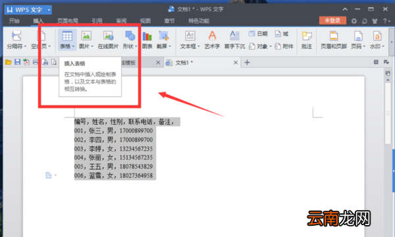The width and height of the screenshot is (395, 237).
Task: Expand the 水印 dropdown arrow
Action: point(383,46)
